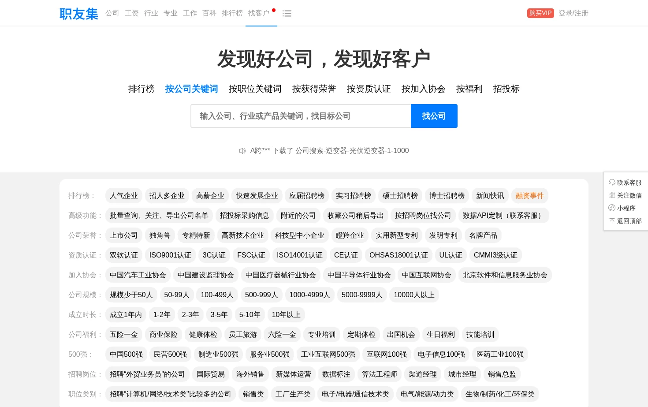
Task: Click the speaker announcement icon
Action: tap(242, 151)
